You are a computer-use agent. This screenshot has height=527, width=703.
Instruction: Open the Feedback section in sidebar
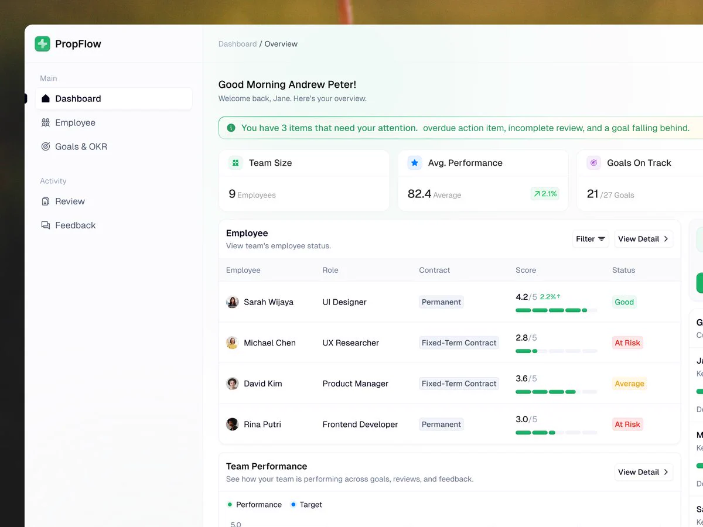114,225
